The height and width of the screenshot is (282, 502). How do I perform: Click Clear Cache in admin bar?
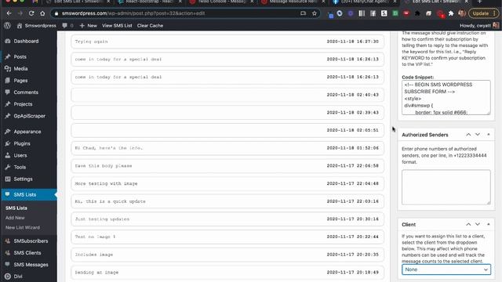pyautogui.click(x=150, y=26)
